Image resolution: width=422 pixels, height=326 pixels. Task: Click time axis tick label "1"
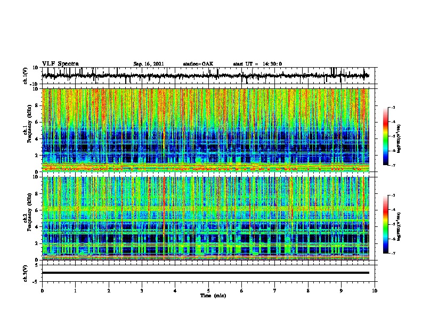coord(75,291)
